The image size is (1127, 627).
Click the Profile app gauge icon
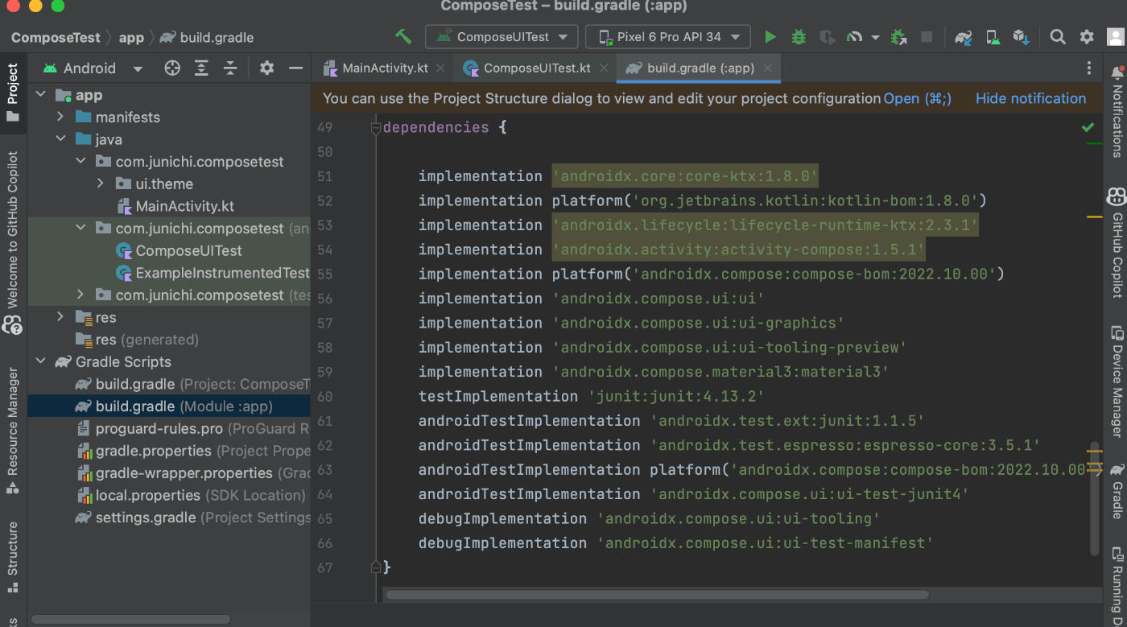855,36
